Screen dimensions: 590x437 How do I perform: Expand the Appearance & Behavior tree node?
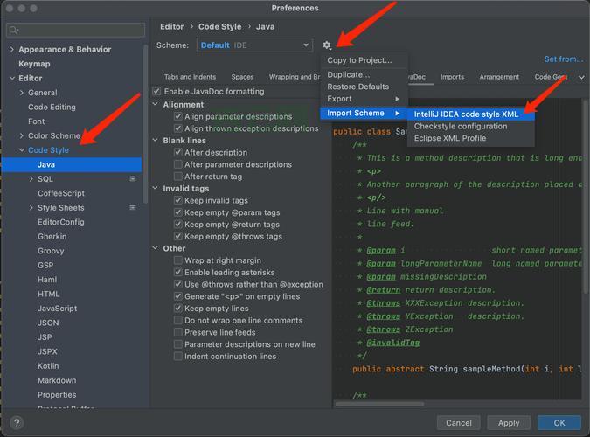pyautogui.click(x=11, y=50)
